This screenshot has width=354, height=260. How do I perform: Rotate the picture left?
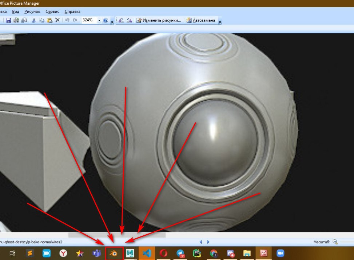click(x=121, y=20)
